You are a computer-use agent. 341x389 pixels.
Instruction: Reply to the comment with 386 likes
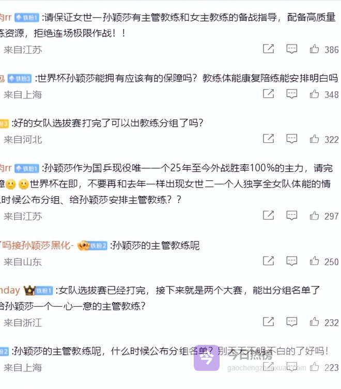pos(292,49)
